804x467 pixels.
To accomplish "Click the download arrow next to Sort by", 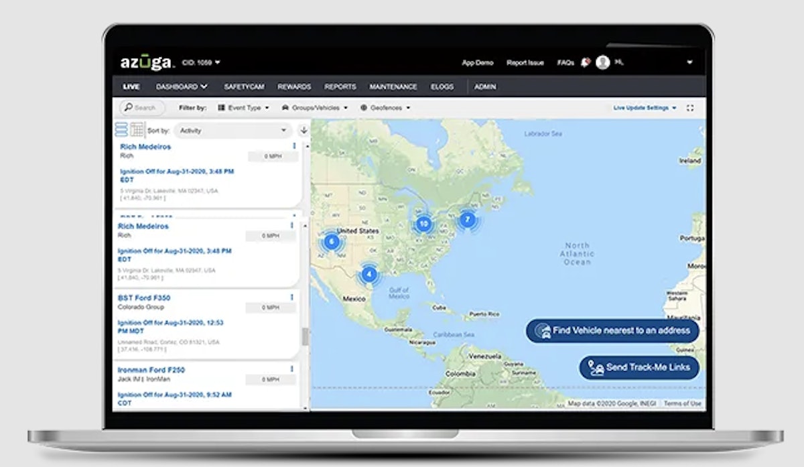I will (303, 131).
